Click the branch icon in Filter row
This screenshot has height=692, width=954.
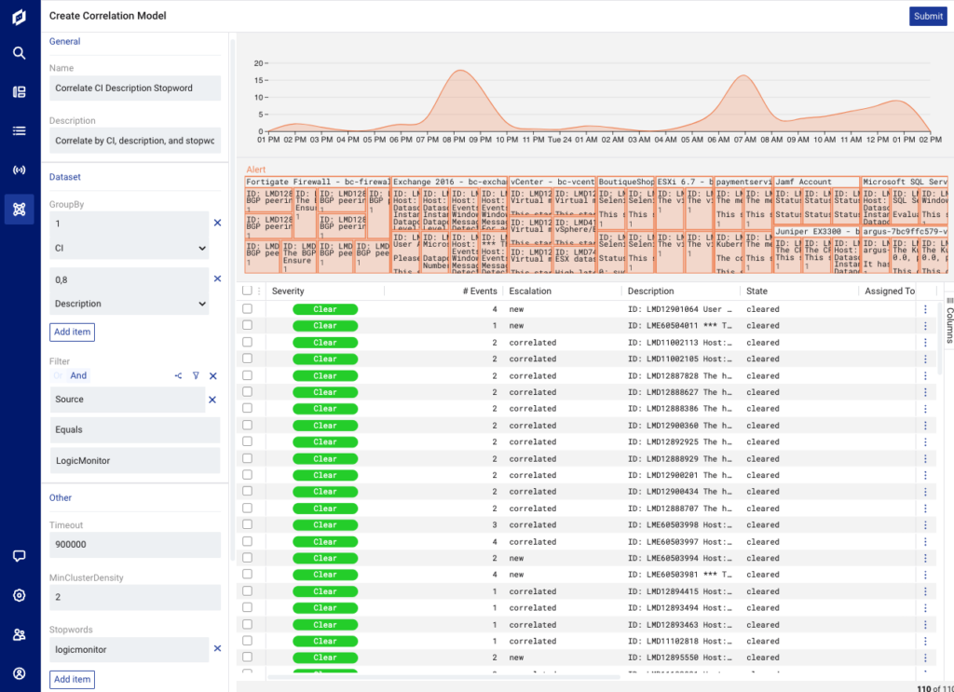coord(178,375)
